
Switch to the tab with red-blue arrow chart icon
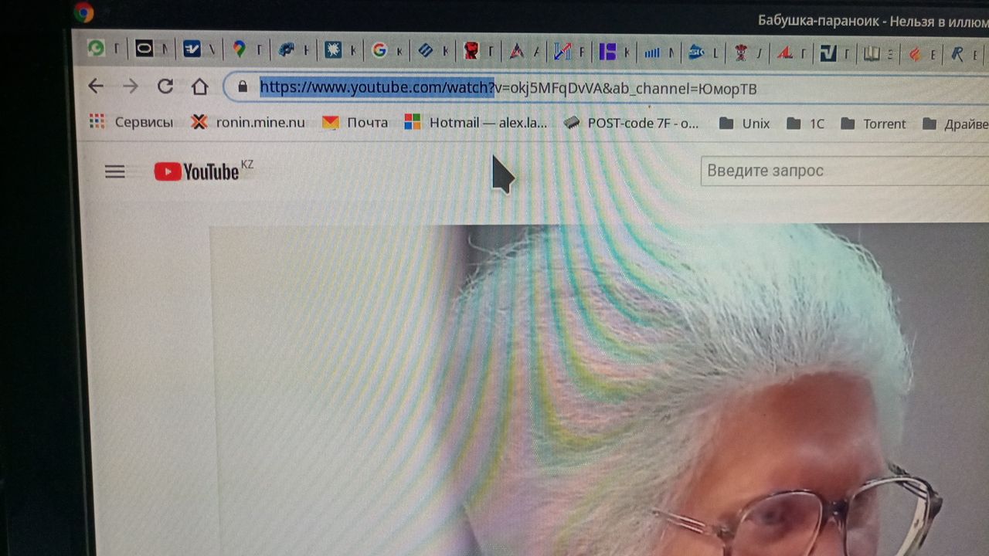[562, 52]
